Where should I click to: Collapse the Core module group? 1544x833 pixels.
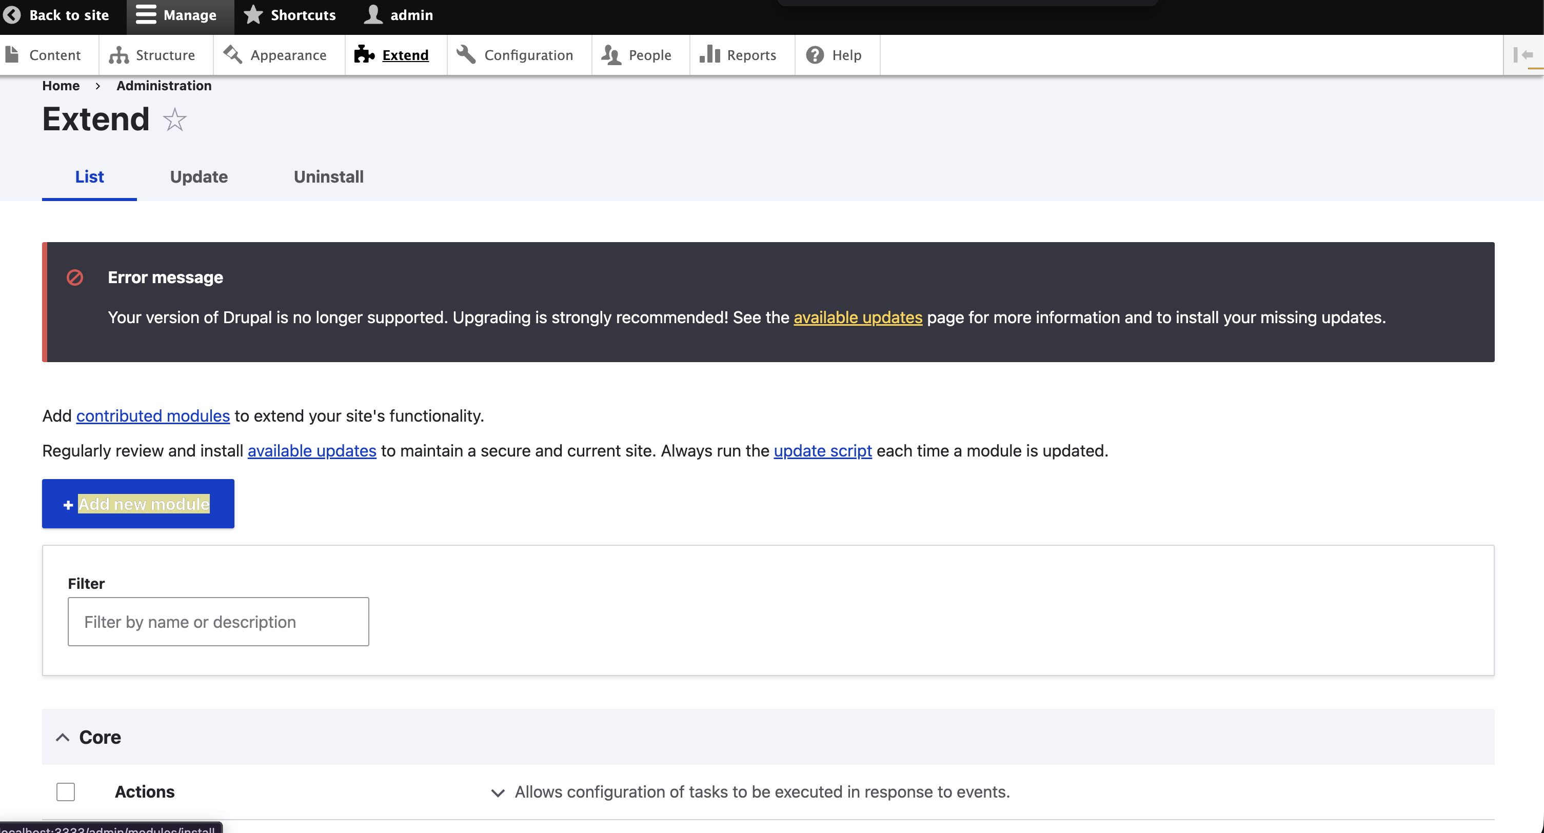click(x=63, y=737)
